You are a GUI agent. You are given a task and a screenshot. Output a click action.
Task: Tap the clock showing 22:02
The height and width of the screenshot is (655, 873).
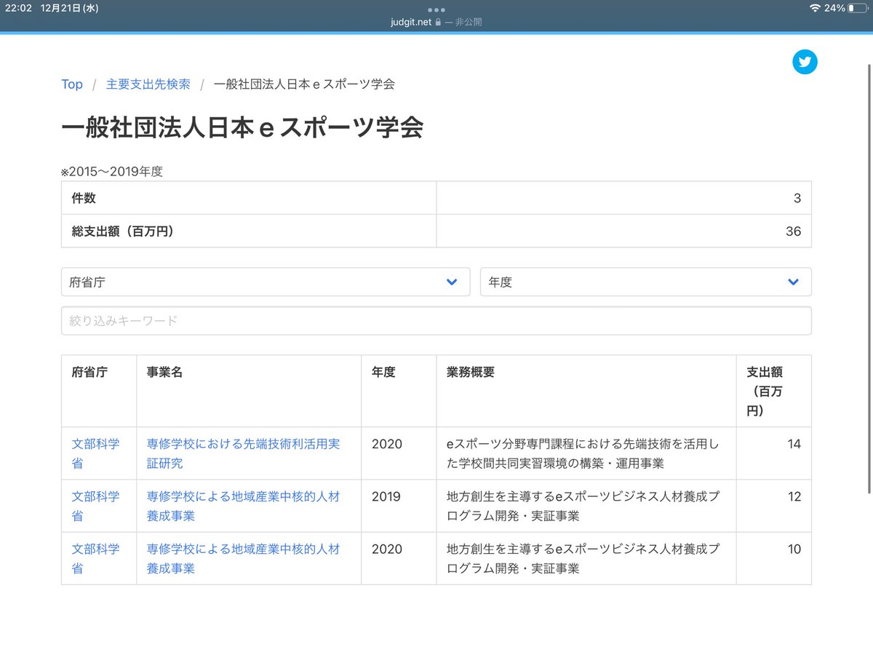(20, 9)
